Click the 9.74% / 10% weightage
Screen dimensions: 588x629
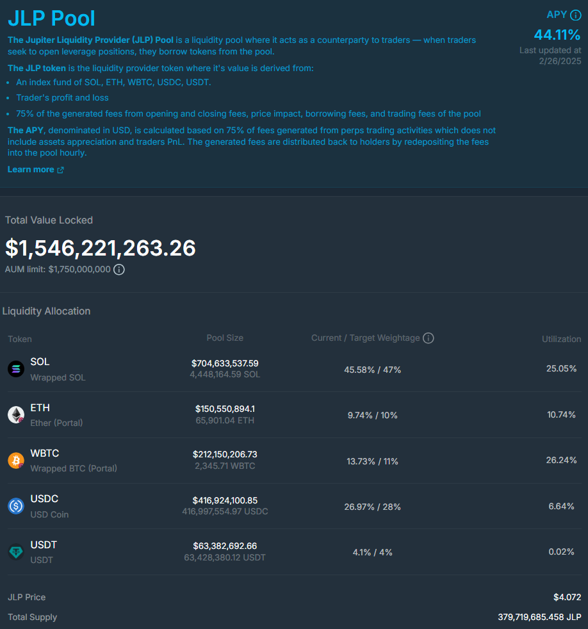(x=373, y=416)
